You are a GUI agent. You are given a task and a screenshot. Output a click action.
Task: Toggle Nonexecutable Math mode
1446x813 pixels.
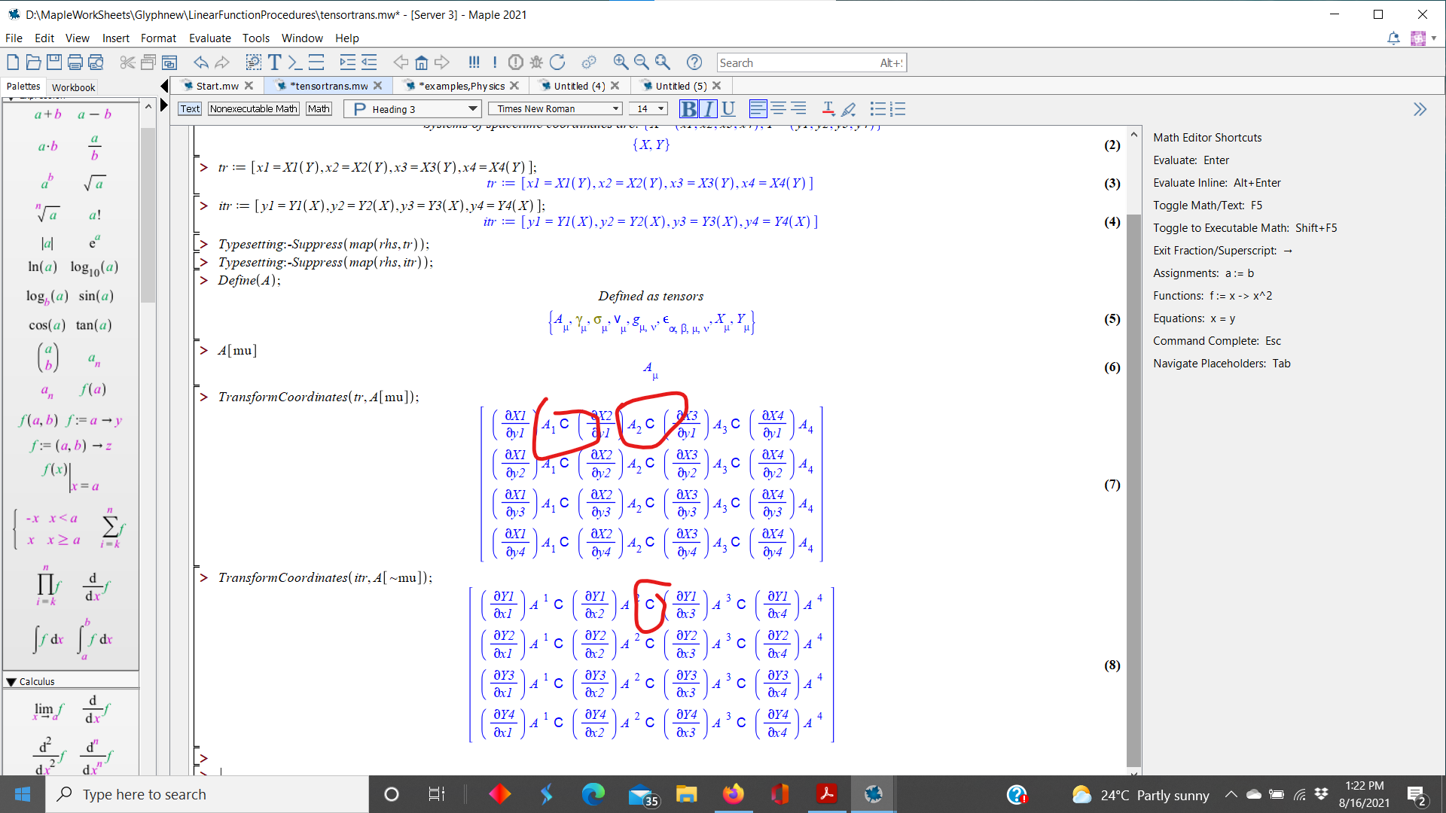tap(254, 109)
